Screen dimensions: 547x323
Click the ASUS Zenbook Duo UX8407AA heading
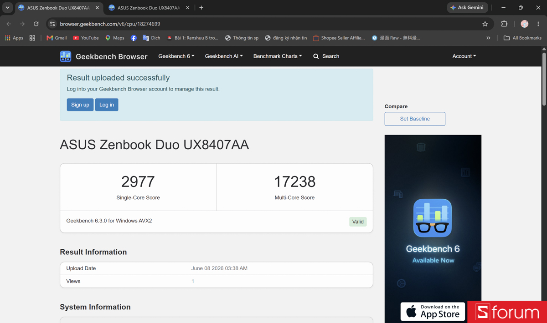click(x=154, y=145)
